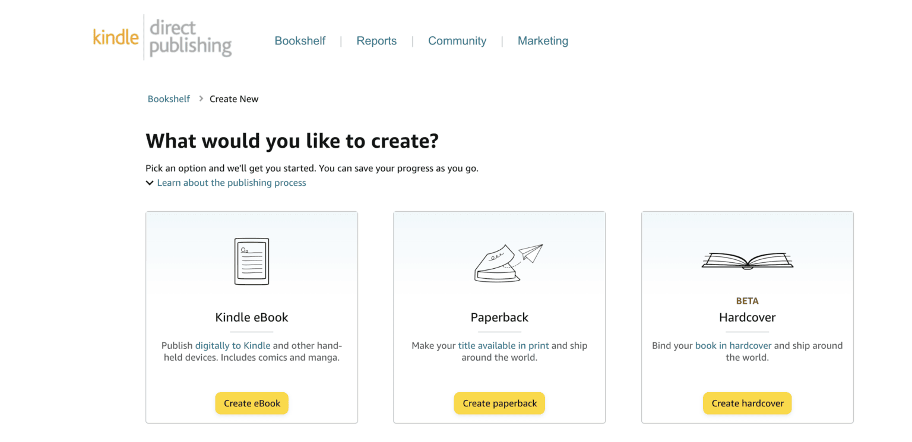This screenshot has height=442, width=912.
Task: Return to Bookshelf via the breadcrumb
Action: 169,98
